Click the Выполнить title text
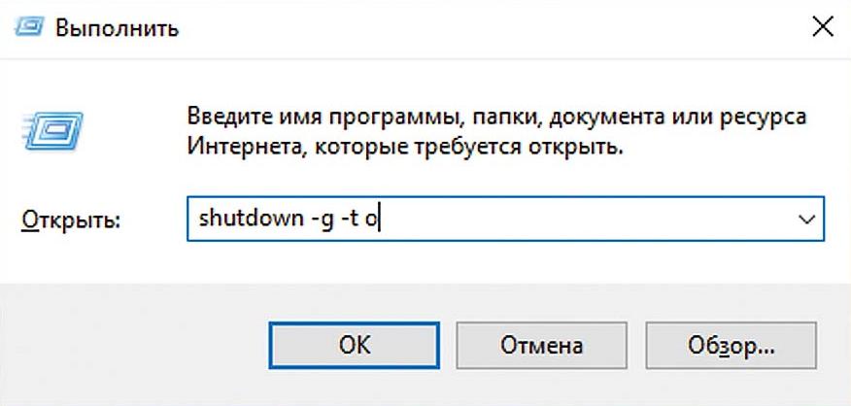This screenshot has height=406, width=851. coord(118,27)
